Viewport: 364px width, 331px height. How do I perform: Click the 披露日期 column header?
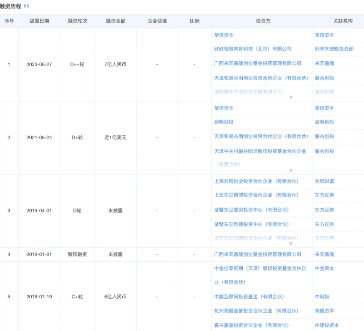coord(39,21)
